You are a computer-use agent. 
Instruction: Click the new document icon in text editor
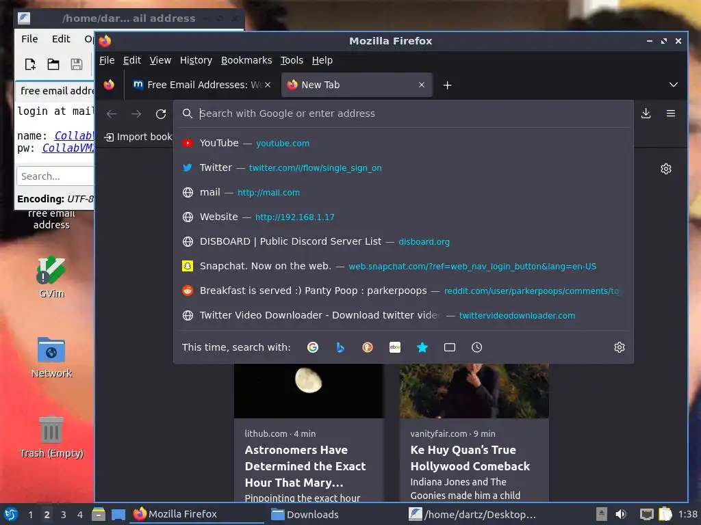[x=30, y=64]
